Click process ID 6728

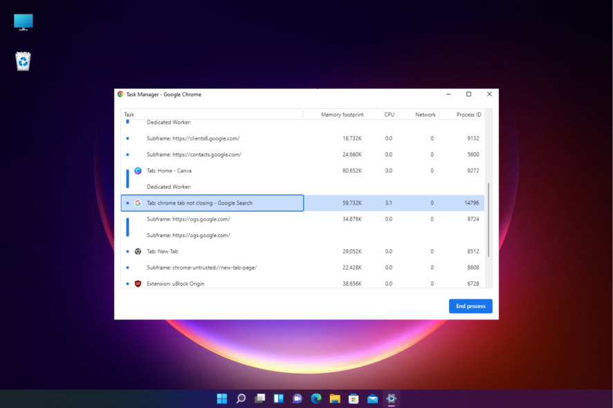coord(473,284)
